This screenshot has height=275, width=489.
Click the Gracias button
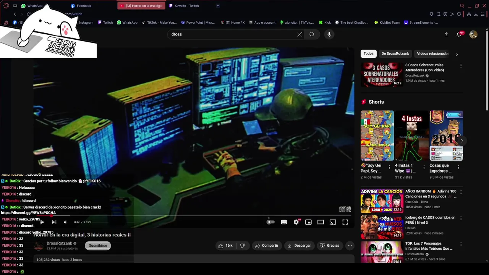click(x=330, y=246)
